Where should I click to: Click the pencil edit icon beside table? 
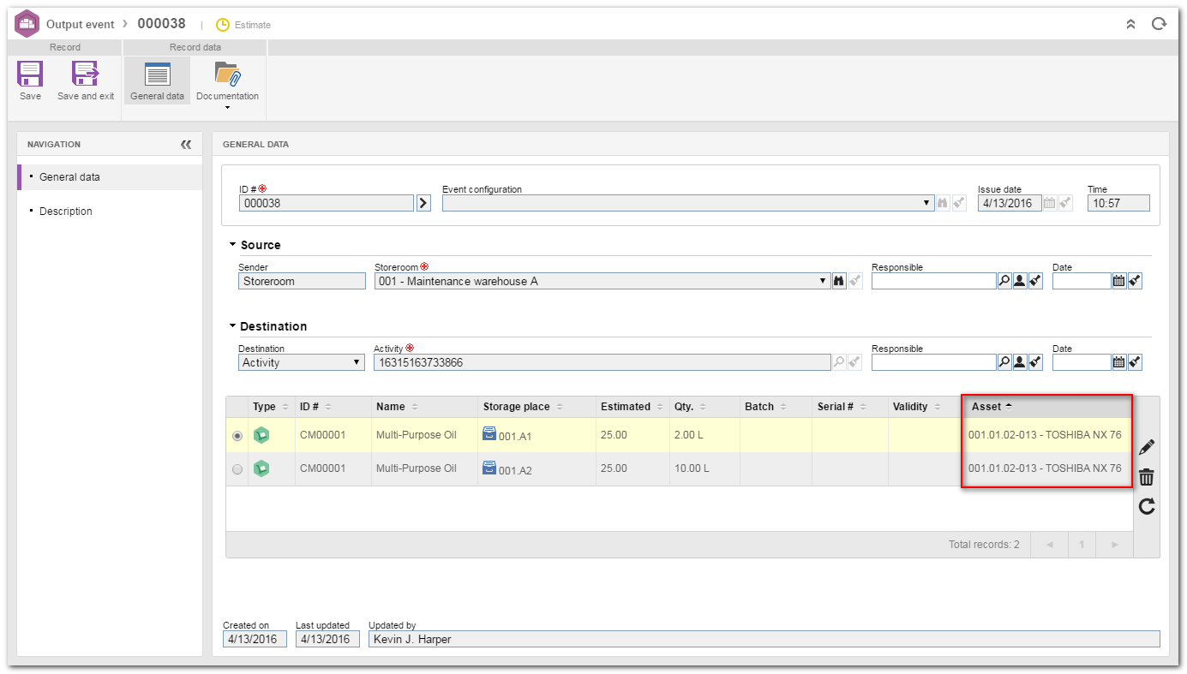pos(1146,447)
